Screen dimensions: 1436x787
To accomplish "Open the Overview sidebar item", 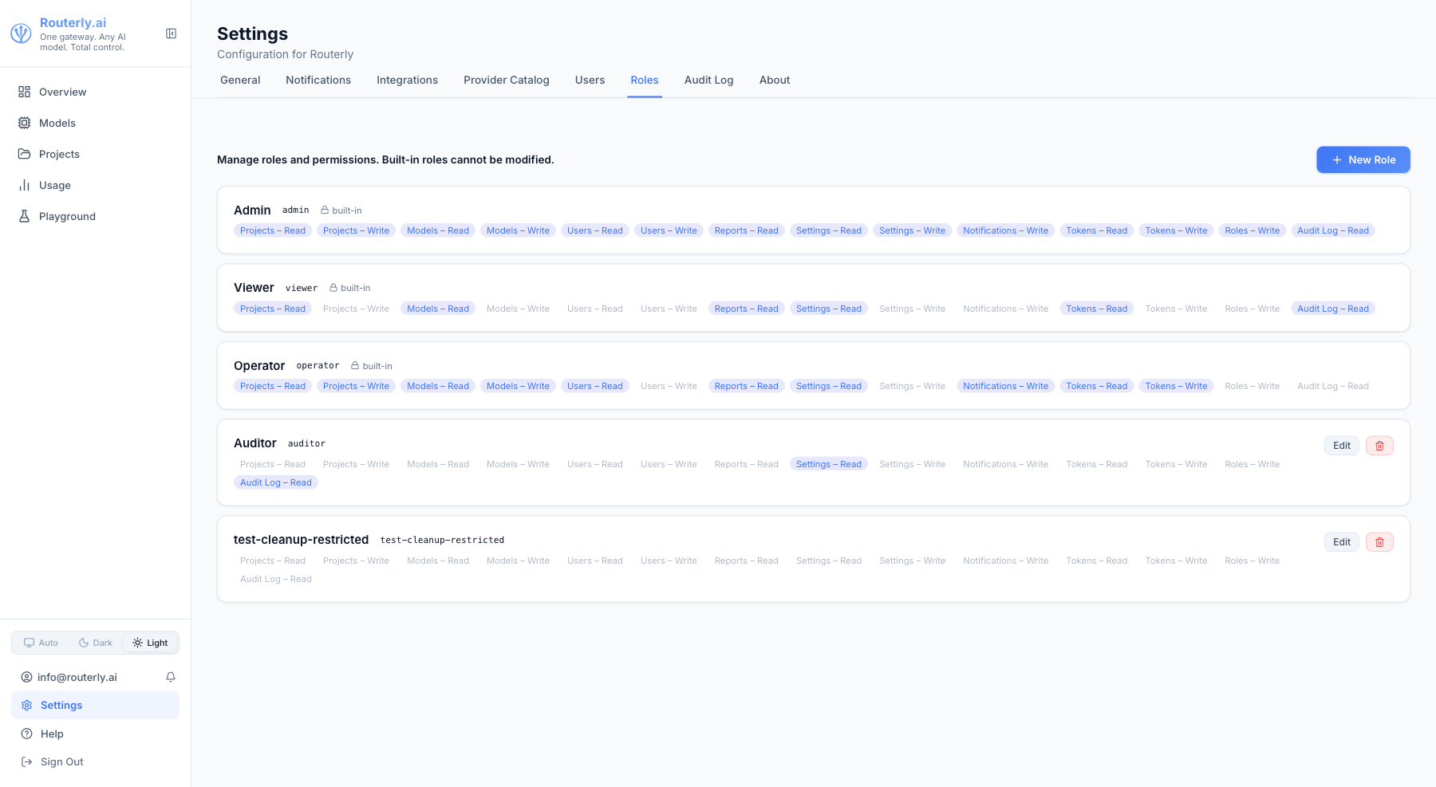I will coord(95,92).
